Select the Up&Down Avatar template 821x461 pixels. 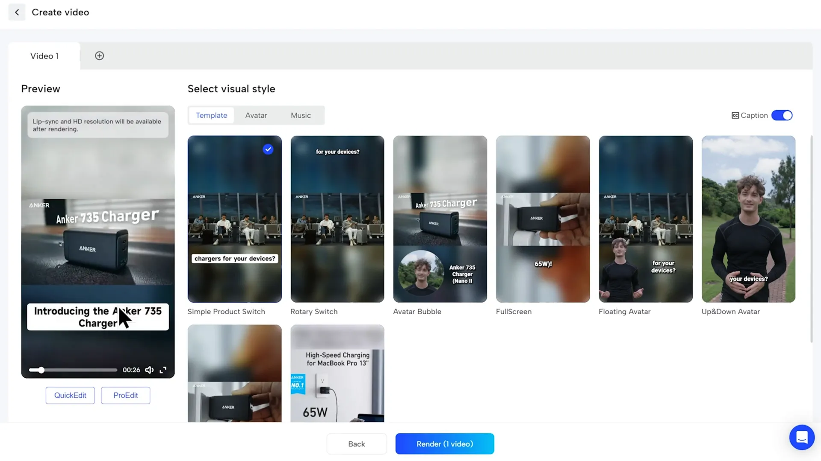[x=748, y=219]
